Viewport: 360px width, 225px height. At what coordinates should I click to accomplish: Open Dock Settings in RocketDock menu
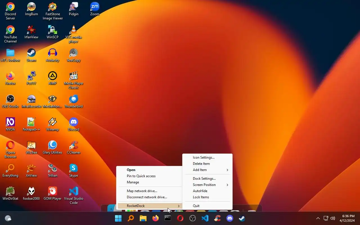[x=207, y=179]
